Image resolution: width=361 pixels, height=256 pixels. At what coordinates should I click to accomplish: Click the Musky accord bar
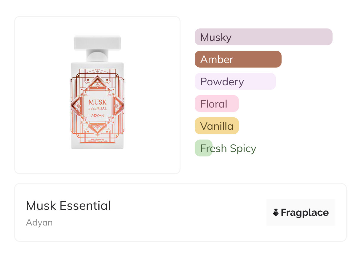point(263,37)
